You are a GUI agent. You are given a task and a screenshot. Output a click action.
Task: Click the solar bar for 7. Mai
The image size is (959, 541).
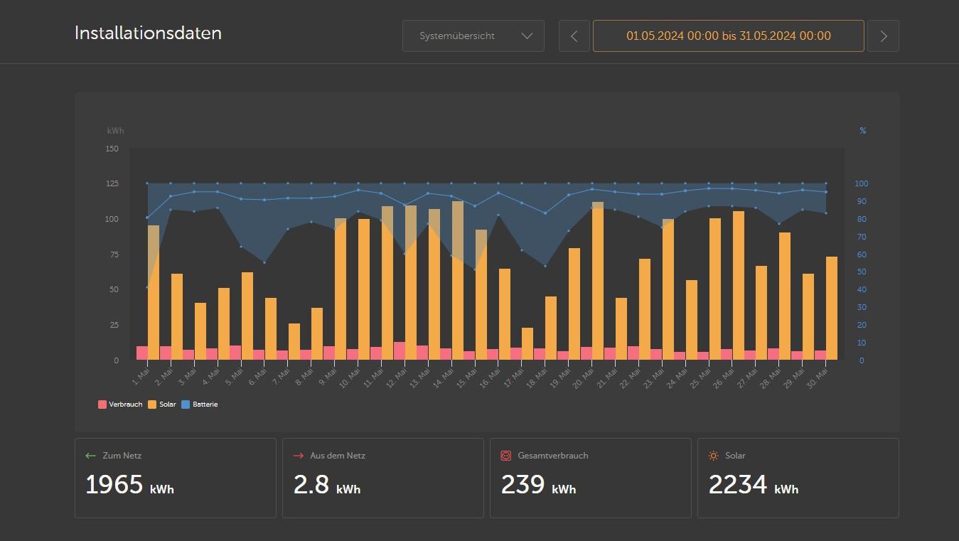click(294, 341)
